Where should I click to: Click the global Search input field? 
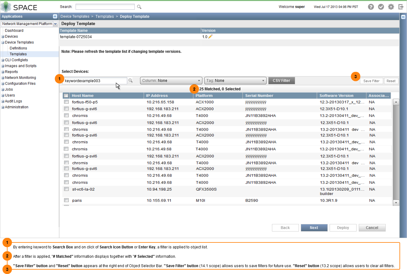[105, 7]
